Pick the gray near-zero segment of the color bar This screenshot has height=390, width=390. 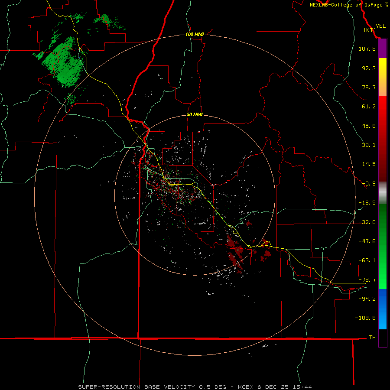(383, 192)
